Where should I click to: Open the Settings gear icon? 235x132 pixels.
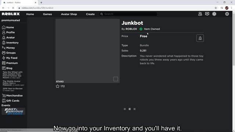227,14
